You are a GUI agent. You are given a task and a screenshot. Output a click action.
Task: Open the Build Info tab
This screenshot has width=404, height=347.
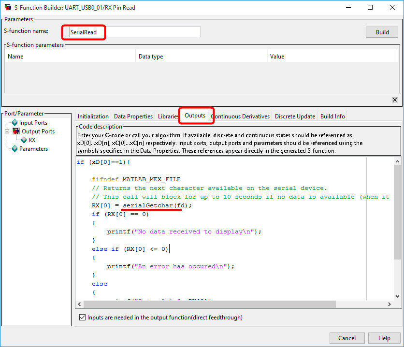point(332,116)
